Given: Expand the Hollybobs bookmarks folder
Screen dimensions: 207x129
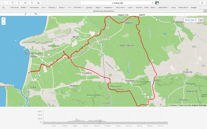Looking at the screenshot, I should pos(109,7).
